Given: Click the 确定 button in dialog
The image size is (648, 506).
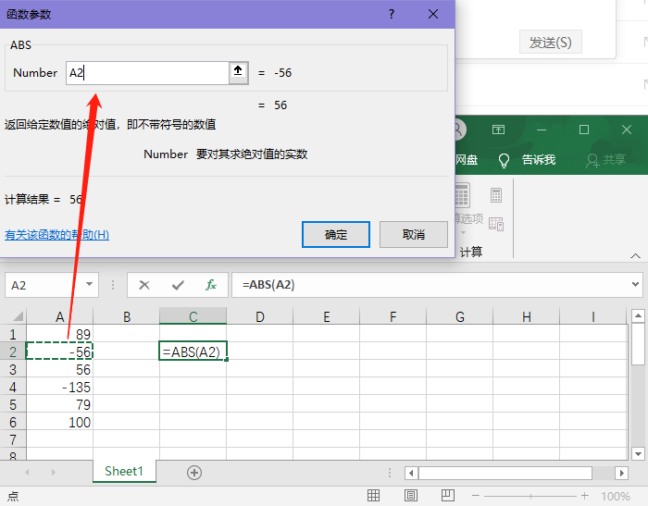Looking at the screenshot, I should (336, 235).
